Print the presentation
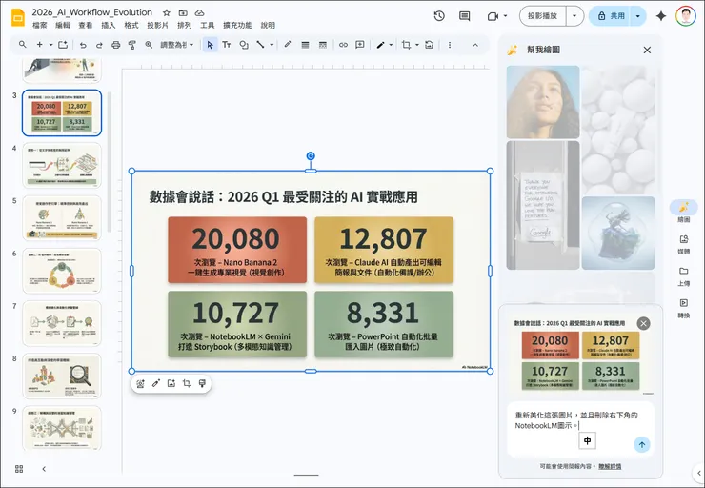705x488 pixels. tap(116, 45)
